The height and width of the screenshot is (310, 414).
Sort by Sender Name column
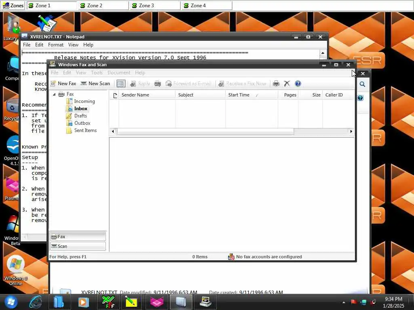(x=147, y=95)
